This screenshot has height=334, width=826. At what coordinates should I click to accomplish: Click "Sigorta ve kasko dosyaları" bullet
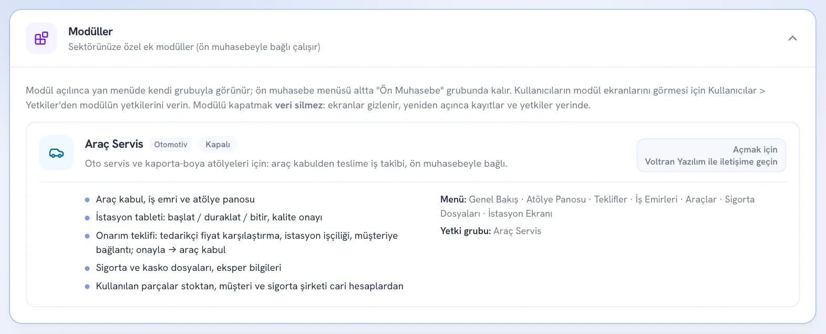coord(189,268)
